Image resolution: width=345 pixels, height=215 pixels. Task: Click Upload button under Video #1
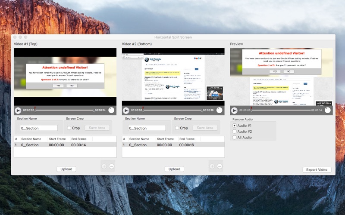[66, 169]
